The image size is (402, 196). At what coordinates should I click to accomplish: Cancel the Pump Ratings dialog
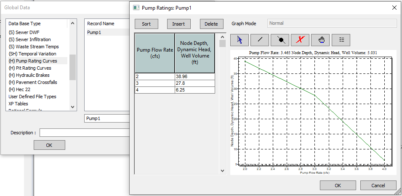pyautogui.click(x=378, y=186)
